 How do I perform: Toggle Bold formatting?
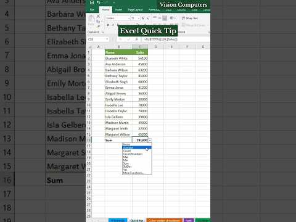coord(108,25)
